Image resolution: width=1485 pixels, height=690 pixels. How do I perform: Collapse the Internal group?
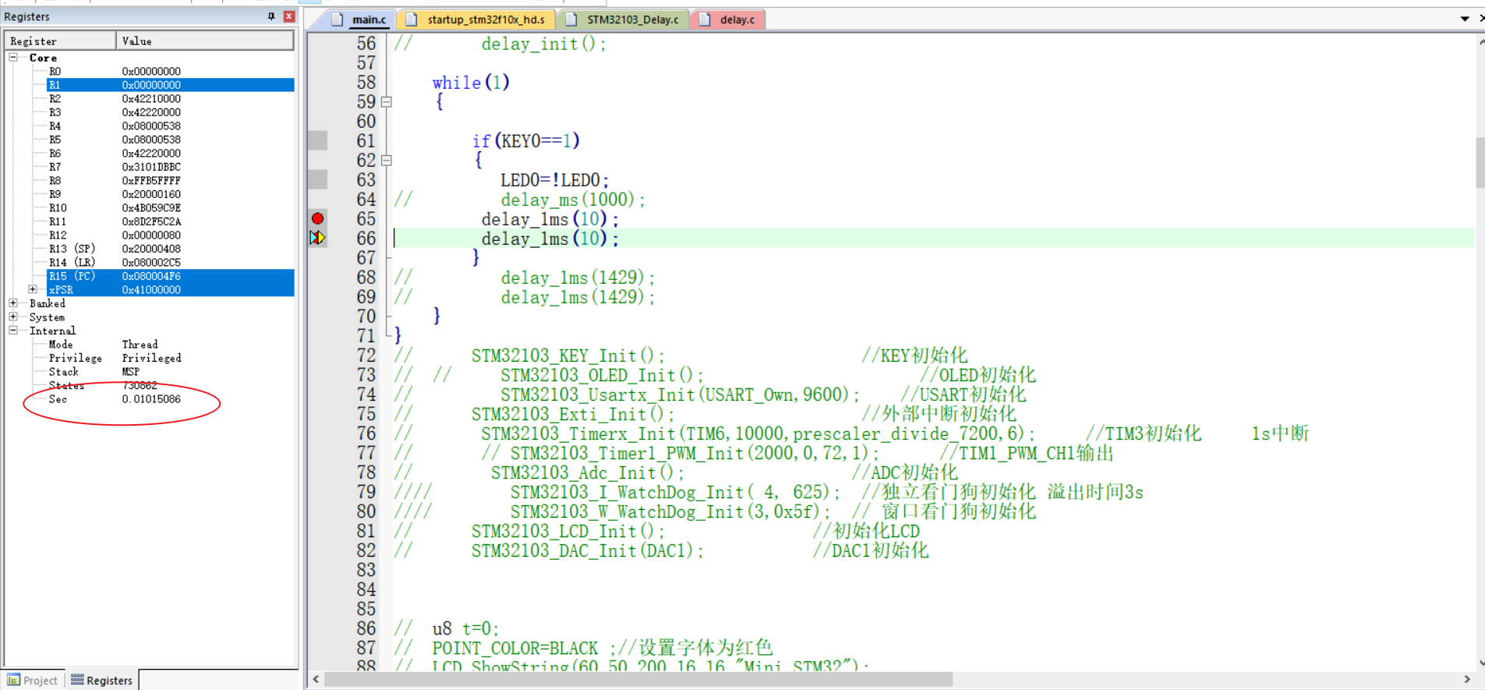click(13, 331)
